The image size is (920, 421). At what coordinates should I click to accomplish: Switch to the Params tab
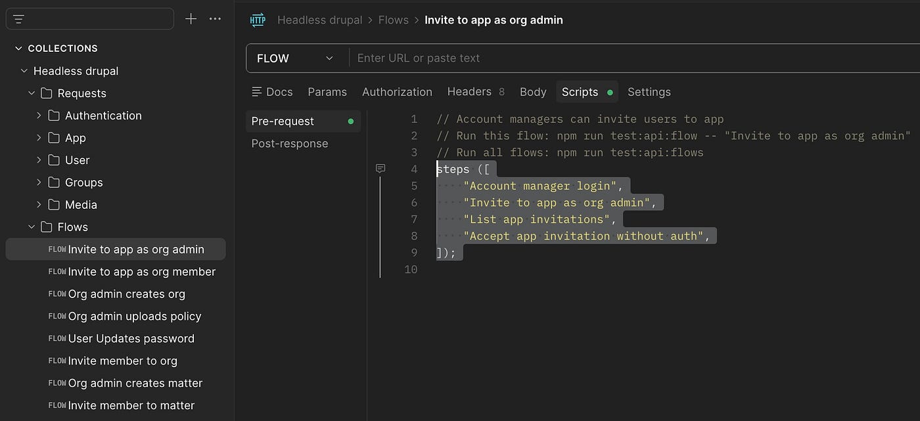pos(327,92)
